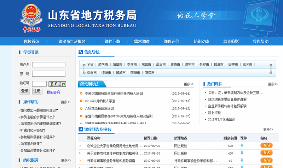
Task: Open help topic 如何报名听课?
Action: [x=31, y=144]
